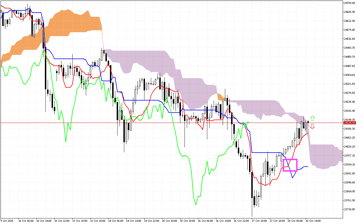Click the red 24134.39 current price label

(x=349, y=123)
